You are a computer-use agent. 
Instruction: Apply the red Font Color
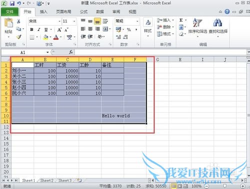tap(56, 37)
